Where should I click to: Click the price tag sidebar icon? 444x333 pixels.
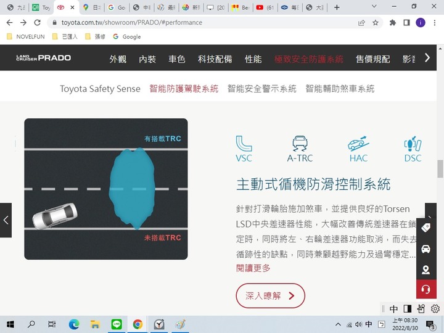[x=426, y=228]
